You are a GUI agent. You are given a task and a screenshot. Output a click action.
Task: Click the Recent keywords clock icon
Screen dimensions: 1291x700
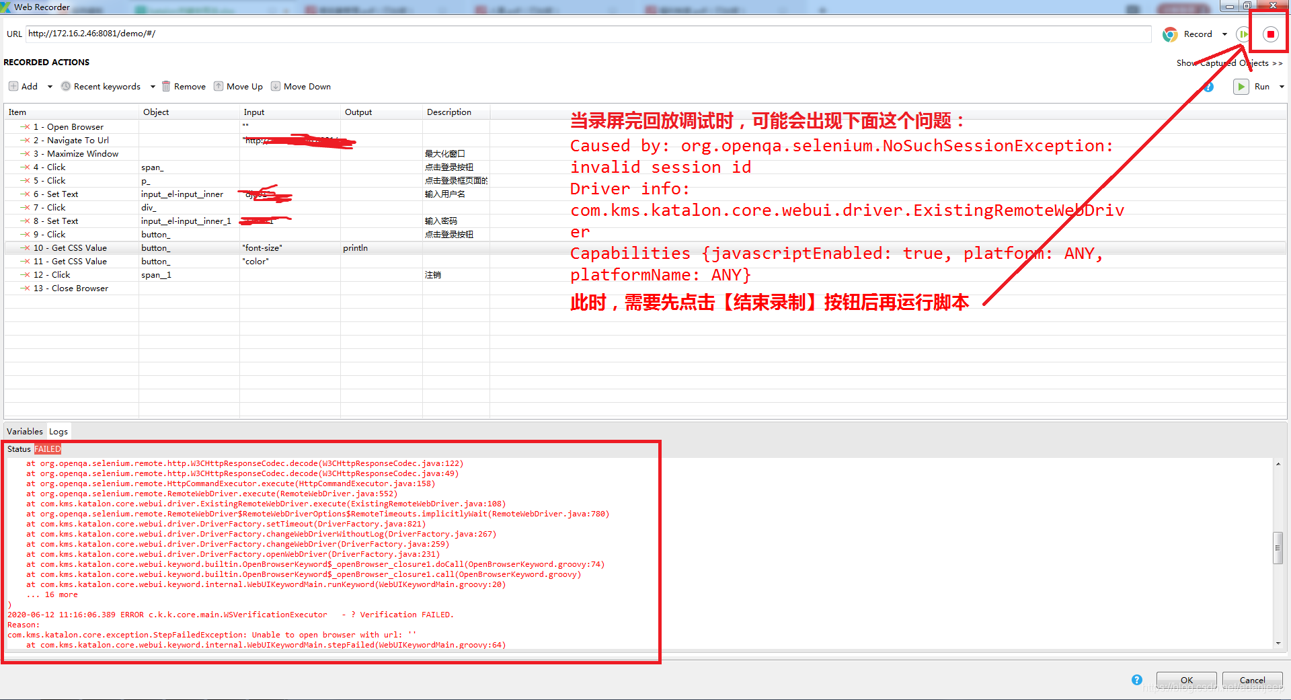66,87
